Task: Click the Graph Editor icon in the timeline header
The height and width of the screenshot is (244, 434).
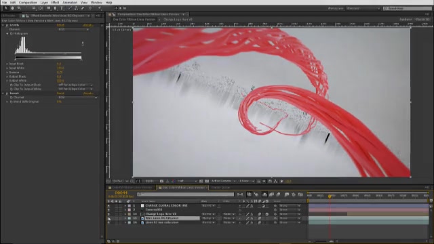Action: (300, 195)
